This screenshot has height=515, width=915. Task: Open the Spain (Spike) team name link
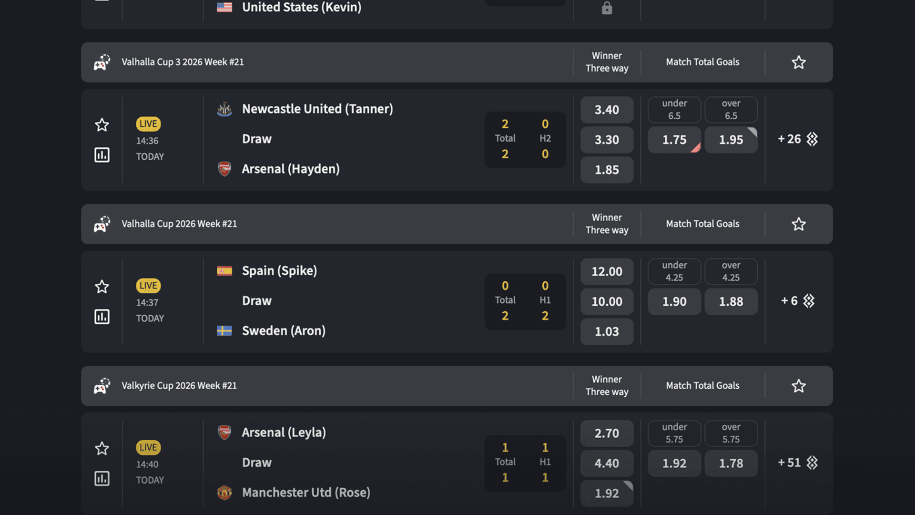[279, 271]
